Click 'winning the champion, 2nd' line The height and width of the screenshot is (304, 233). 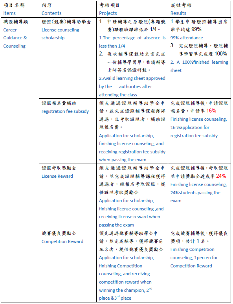point(125,290)
